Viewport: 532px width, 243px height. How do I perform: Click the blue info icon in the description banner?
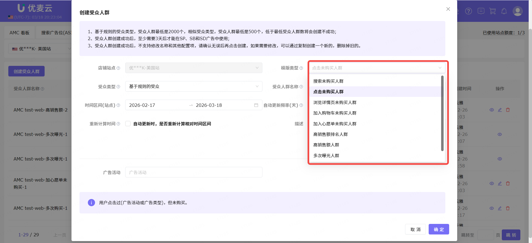tap(91, 203)
